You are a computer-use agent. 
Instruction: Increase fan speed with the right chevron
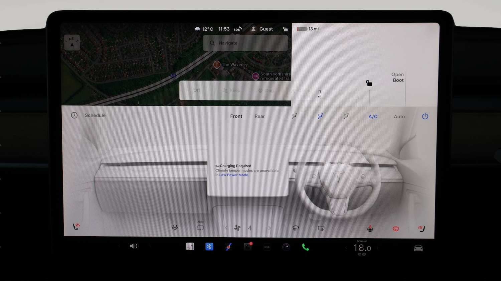click(x=269, y=228)
